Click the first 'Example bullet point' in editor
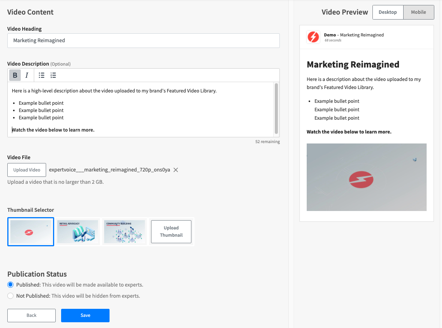 [x=41, y=103]
